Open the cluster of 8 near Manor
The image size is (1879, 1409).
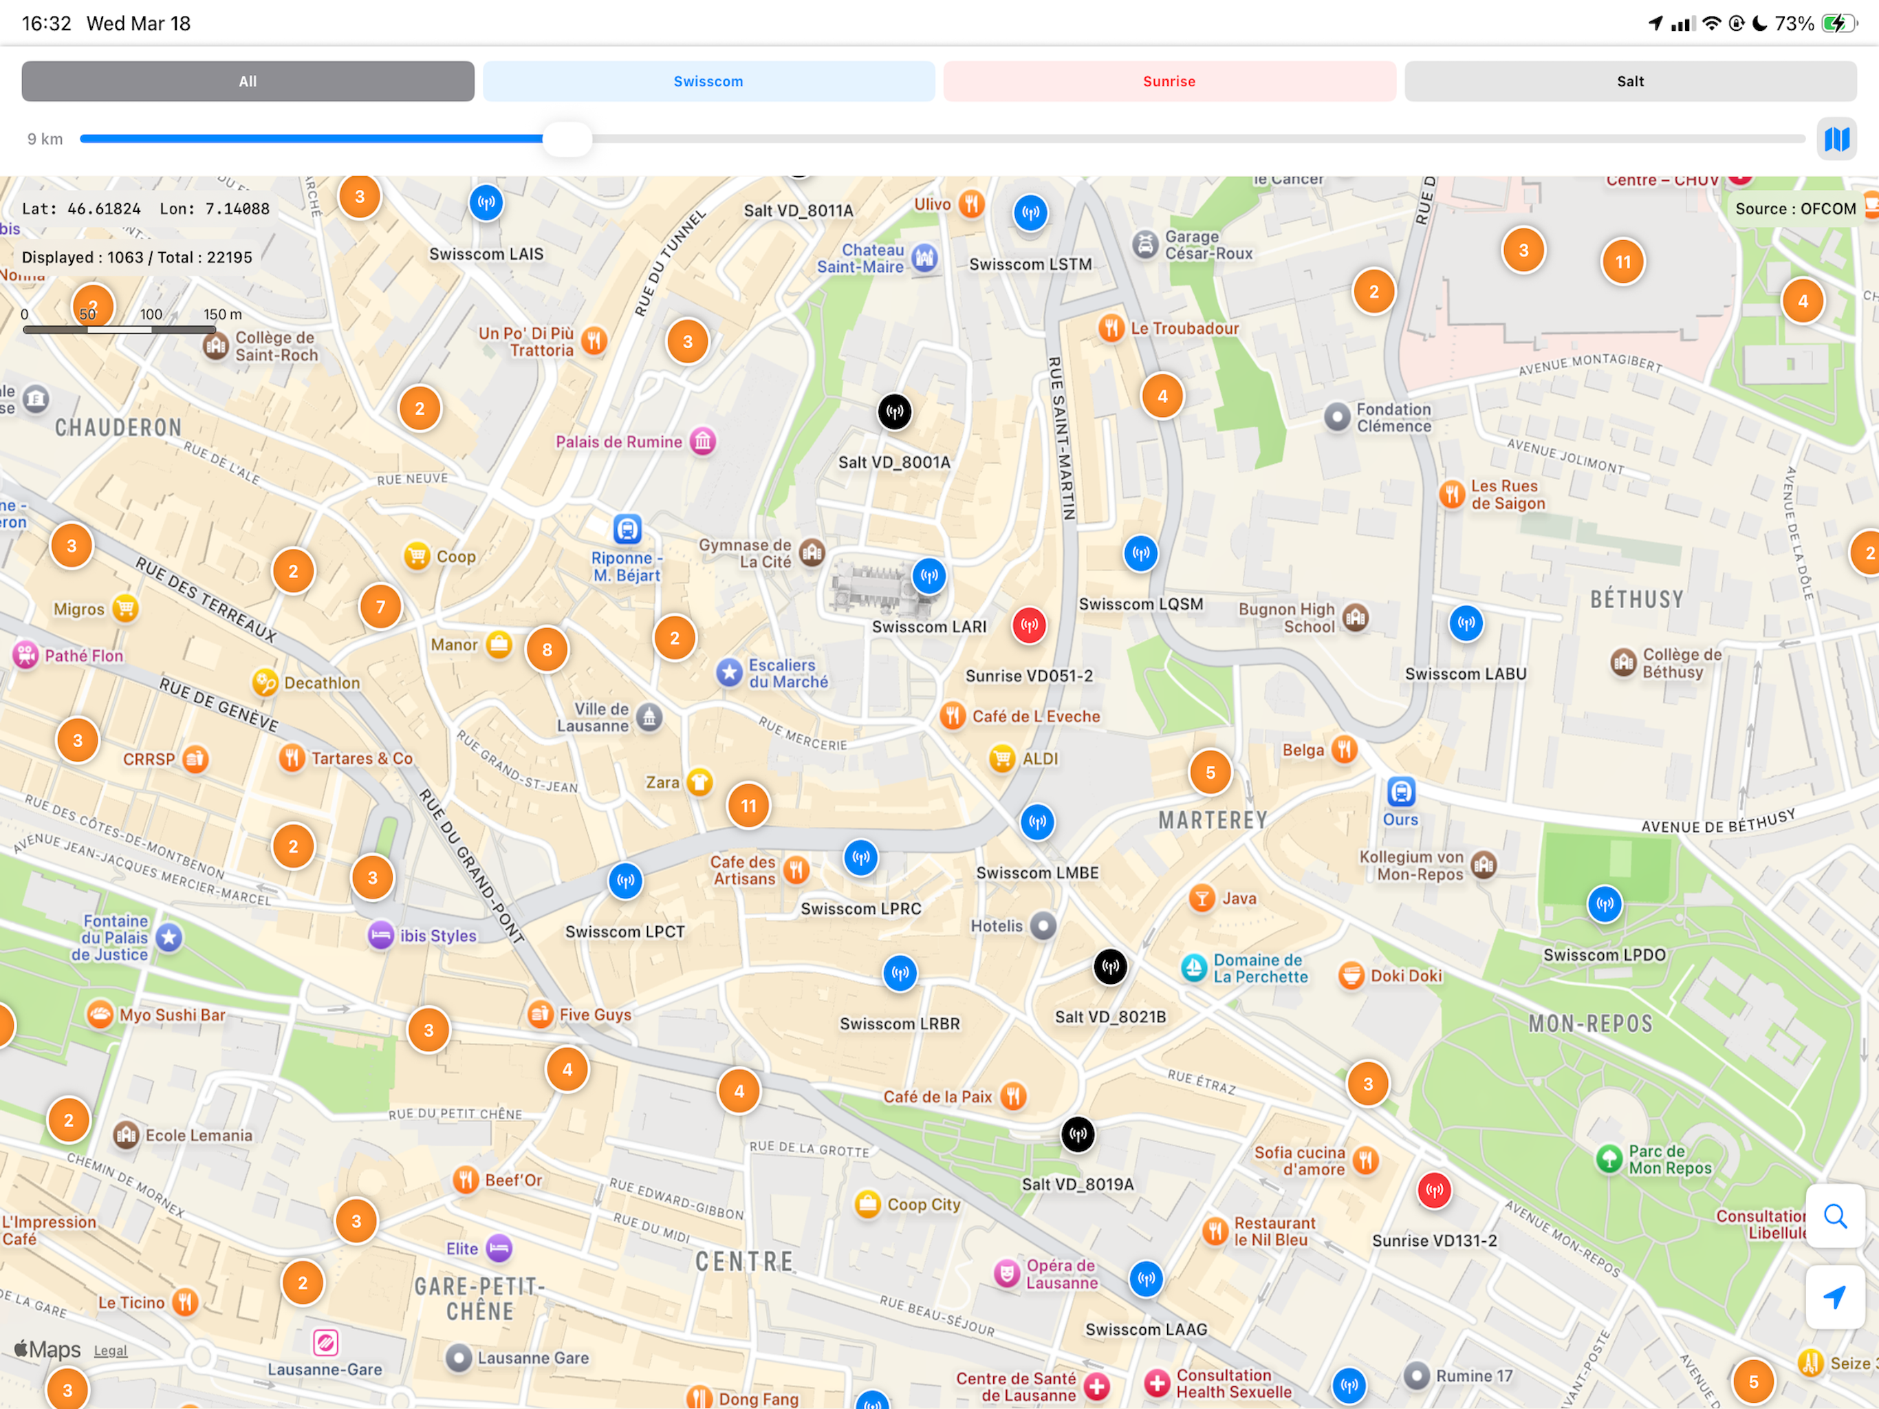(x=547, y=650)
